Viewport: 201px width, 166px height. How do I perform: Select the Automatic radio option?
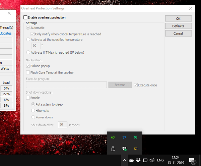28,28
